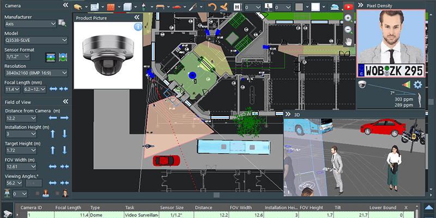Click the info icon on Product Picture

click(138, 26)
